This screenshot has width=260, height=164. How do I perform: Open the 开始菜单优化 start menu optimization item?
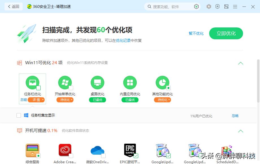[x=65, y=83]
